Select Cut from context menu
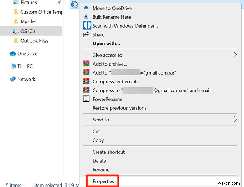Screen dimensions: 244x187 [x=96, y=131]
